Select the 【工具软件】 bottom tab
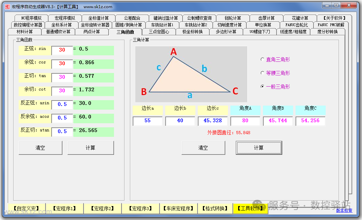362x220 pixels. (250, 208)
